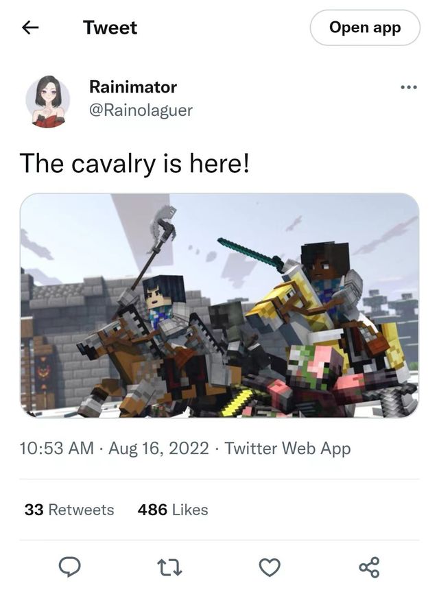Viewport: 439px width, 592px height.
Task: Click the Aug 16, 2022 date
Action: (x=158, y=449)
